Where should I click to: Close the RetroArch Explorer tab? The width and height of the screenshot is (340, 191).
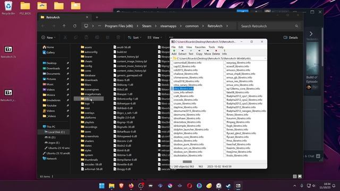point(87,17)
